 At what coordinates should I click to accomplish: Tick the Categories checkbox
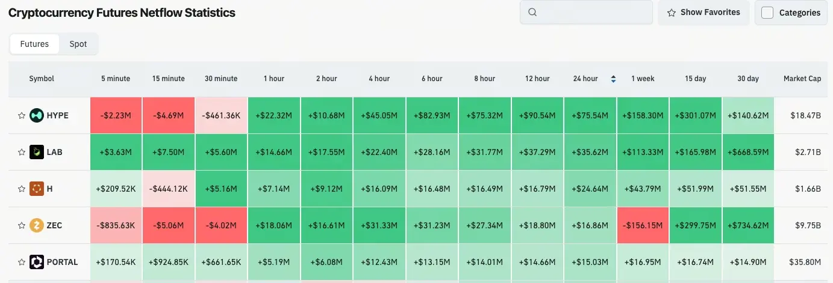pyautogui.click(x=767, y=13)
